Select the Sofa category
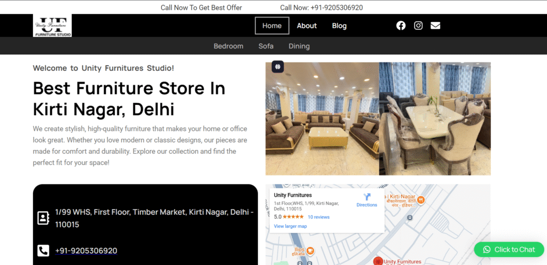The height and width of the screenshot is (265, 547). coord(266,46)
